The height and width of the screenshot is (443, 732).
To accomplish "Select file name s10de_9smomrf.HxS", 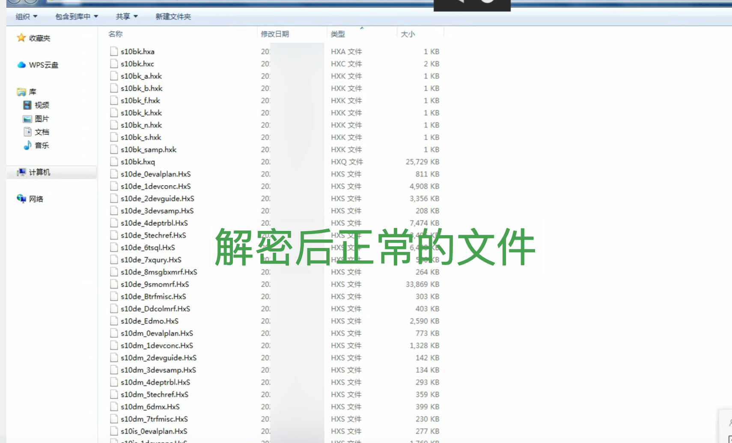I will pyautogui.click(x=155, y=284).
